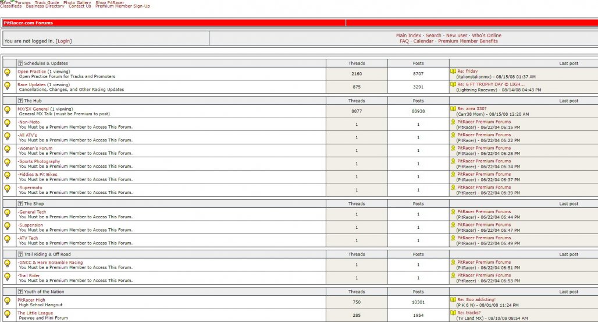598x322 pixels.
Task: Open the MX/SX General forum
Action: (33, 109)
